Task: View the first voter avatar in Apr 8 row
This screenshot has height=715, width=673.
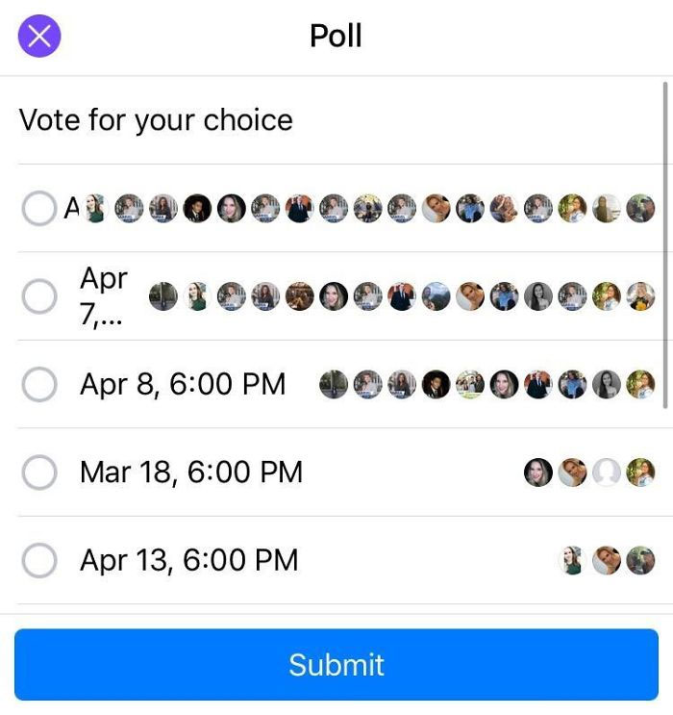Action: (x=334, y=385)
